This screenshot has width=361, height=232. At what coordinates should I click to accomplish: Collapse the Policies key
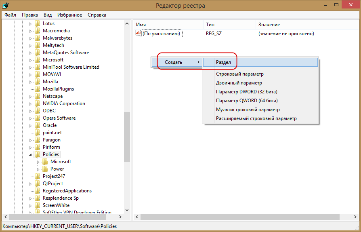[x=30, y=155]
